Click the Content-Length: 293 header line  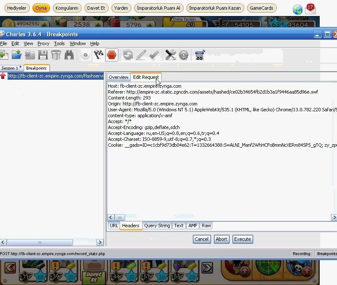[129, 98]
